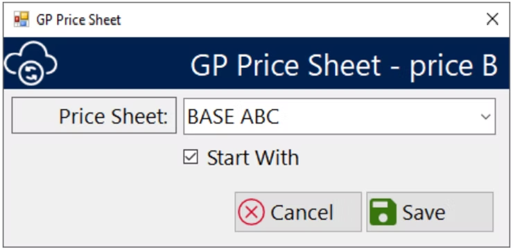The image size is (513, 250).
Task: Click the GP Price Sheet title bar text
Action: click(x=78, y=19)
